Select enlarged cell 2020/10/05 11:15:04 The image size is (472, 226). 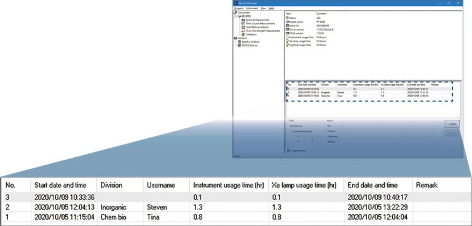click(64, 217)
